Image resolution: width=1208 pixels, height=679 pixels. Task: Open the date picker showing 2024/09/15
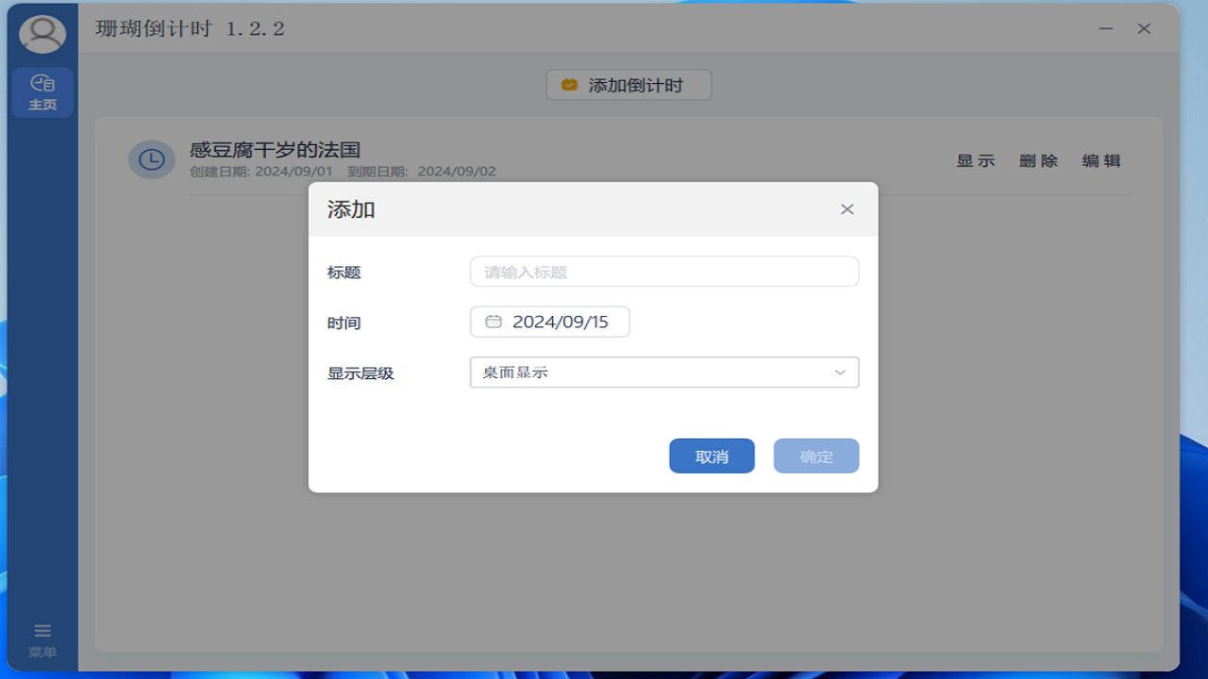pyautogui.click(x=549, y=322)
